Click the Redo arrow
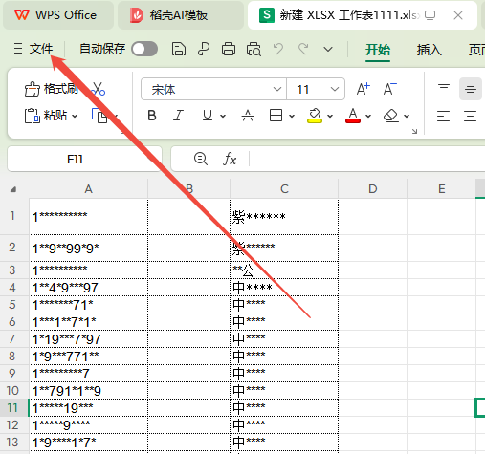Image resolution: width=485 pixels, height=454 pixels. click(x=303, y=49)
